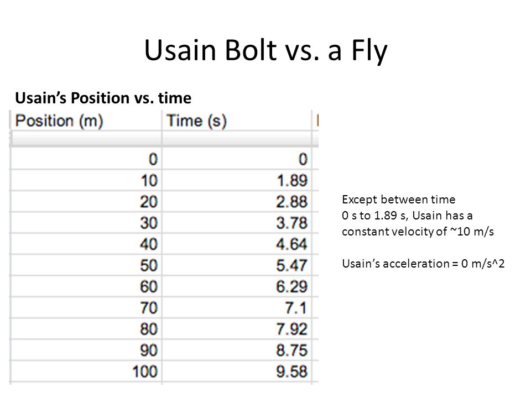Select the position cell with value 90
The image size is (531, 398).
coord(86,350)
